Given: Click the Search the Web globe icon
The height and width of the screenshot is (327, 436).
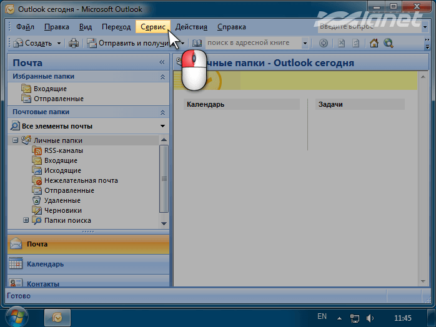Looking at the screenshot, I should pos(389,43).
